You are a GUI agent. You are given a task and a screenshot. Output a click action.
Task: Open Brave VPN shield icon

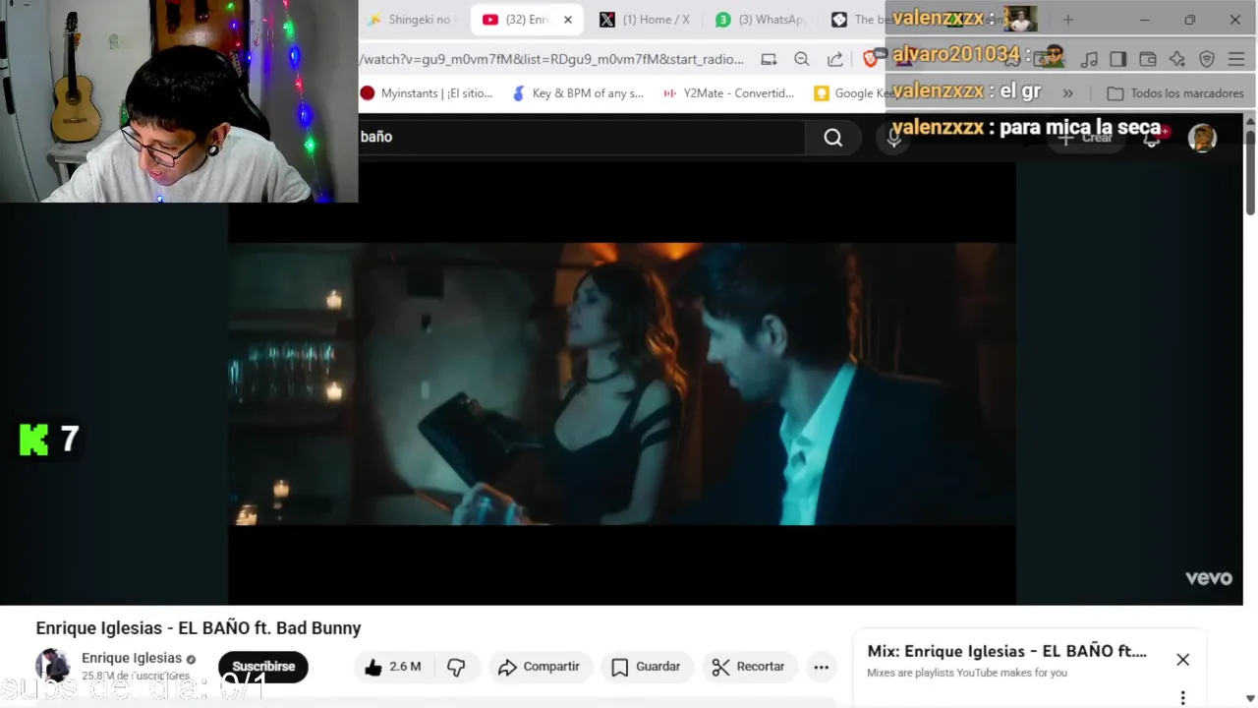1207,59
